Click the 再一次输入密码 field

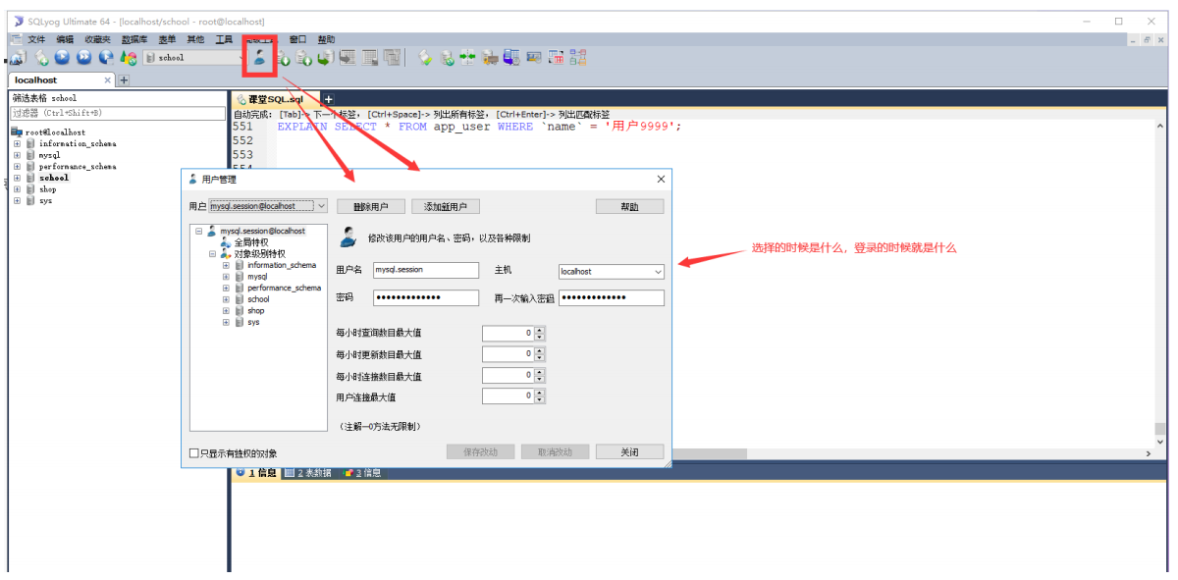[x=612, y=297]
